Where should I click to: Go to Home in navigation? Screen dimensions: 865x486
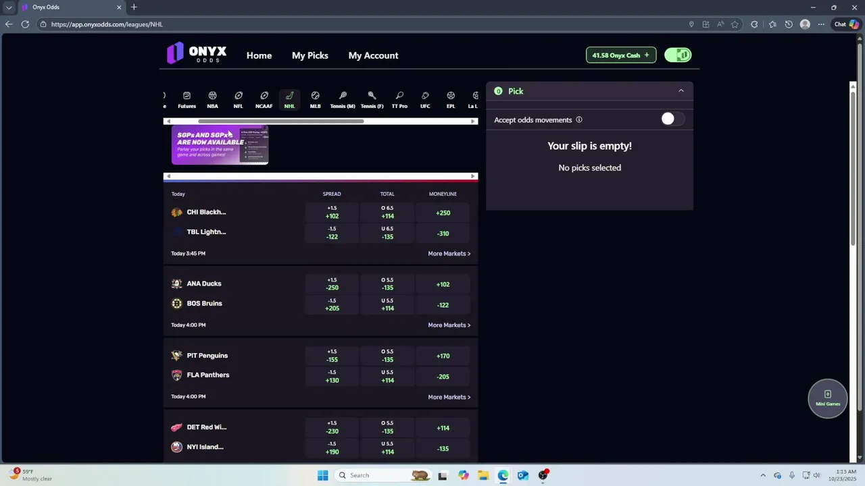[259, 55]
